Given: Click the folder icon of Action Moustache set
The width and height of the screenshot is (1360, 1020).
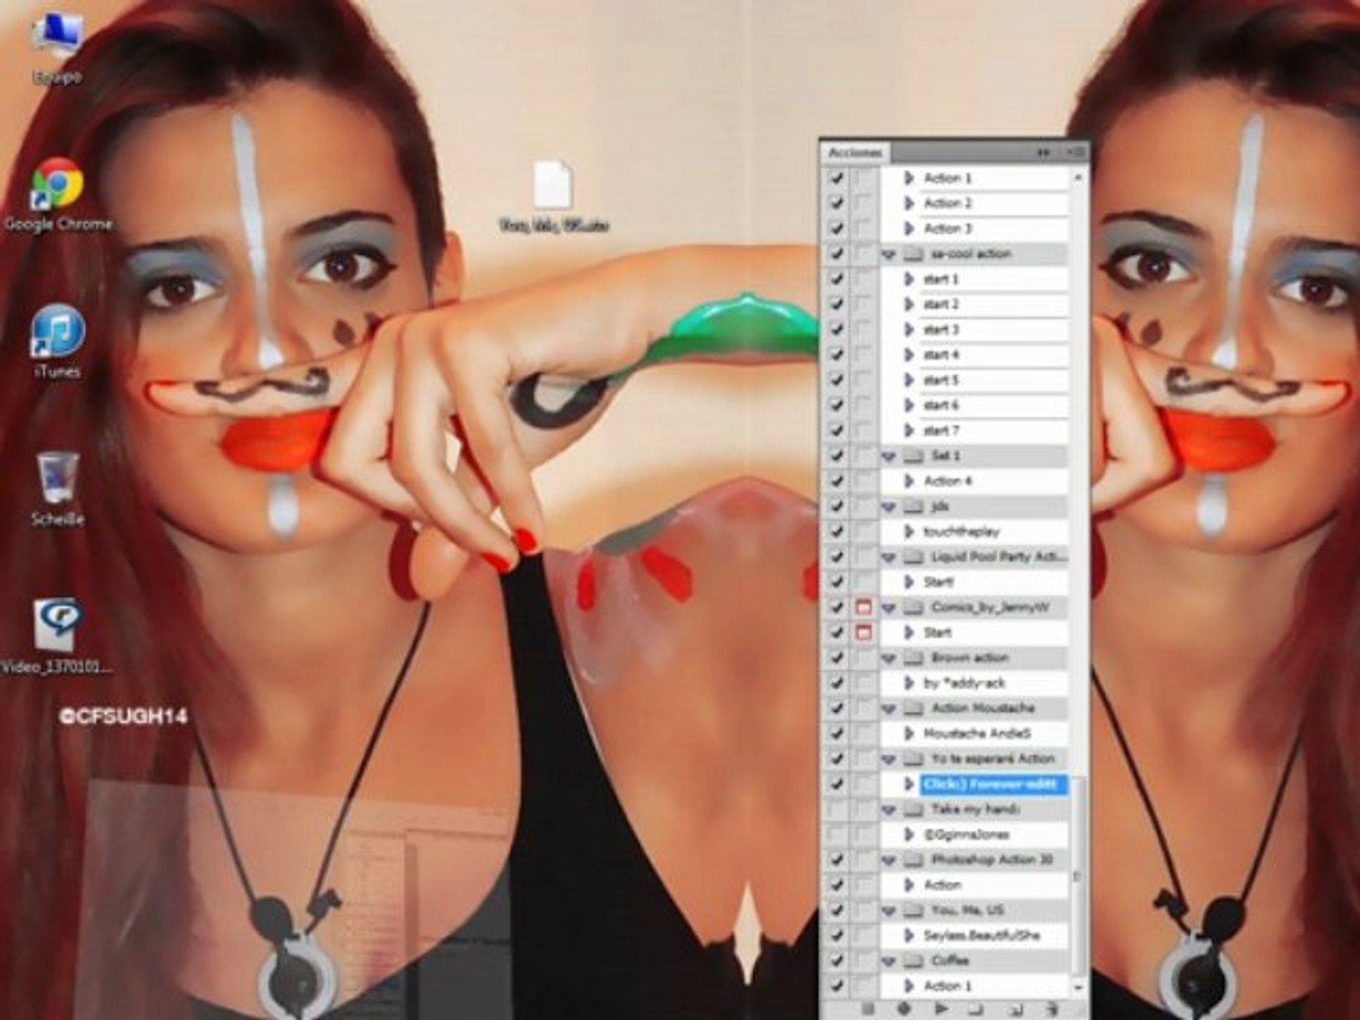Looking at the screenshot, I should coord(913,708).
